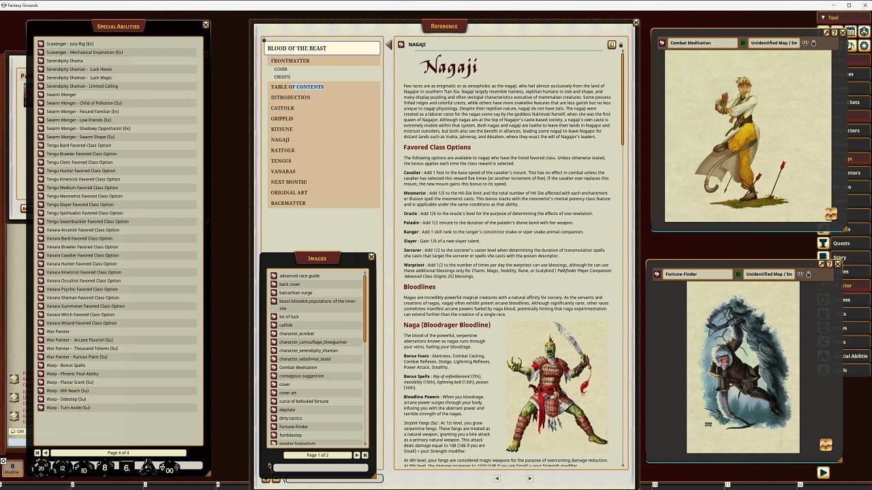Viewport: 872px width, 490px height.
Task: Roll the d6 die in the dice tray
Action: (x=126, y=467)
